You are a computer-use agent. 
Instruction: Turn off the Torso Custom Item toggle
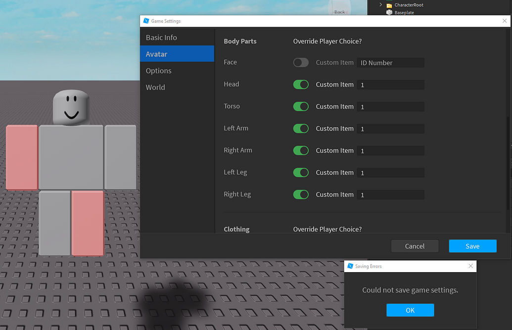(301, 106)
